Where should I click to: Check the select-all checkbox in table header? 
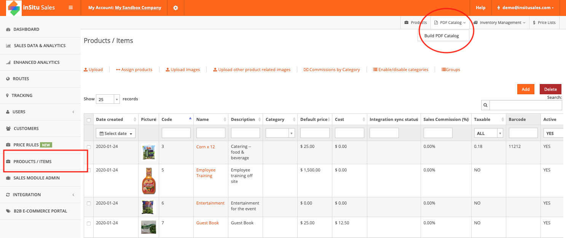coord(89,120)
